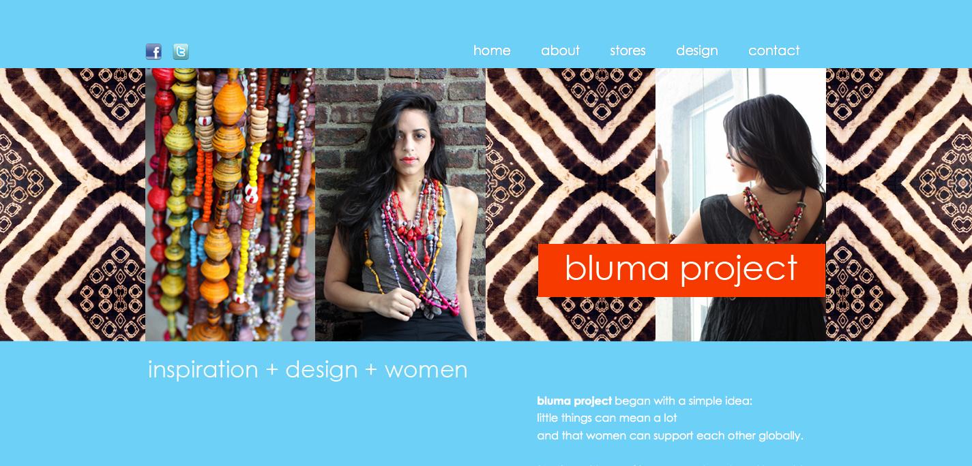Viewport: 972px width, 466px height.
Task: Open the about navigation item
Action: click(560, 50)
